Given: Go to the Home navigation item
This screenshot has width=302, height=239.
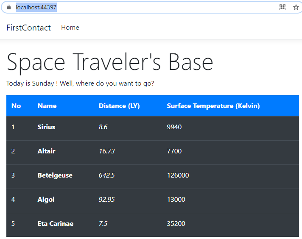Looking at the screenshot, I should 70,28.
